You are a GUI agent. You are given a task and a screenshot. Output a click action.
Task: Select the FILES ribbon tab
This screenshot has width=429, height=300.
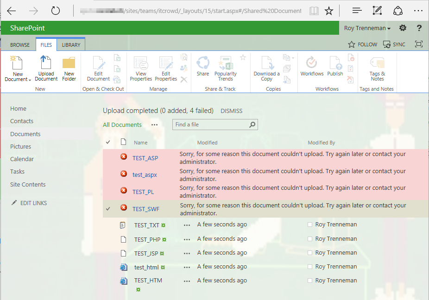point(46,44)
